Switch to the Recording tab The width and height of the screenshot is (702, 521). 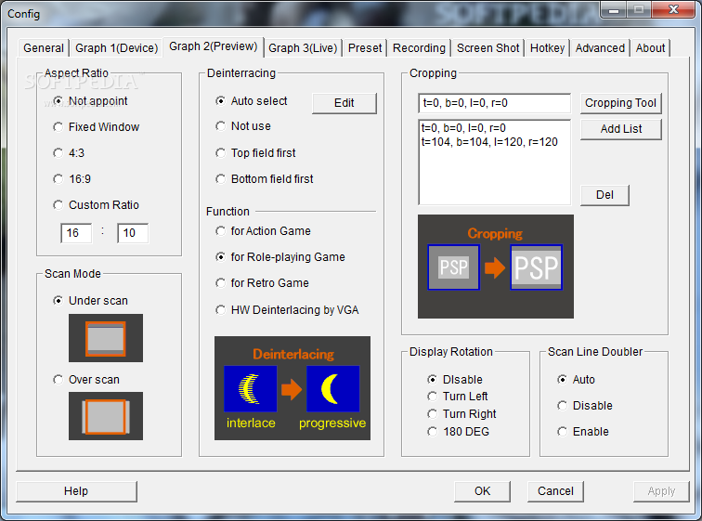(x=419, y=48)
